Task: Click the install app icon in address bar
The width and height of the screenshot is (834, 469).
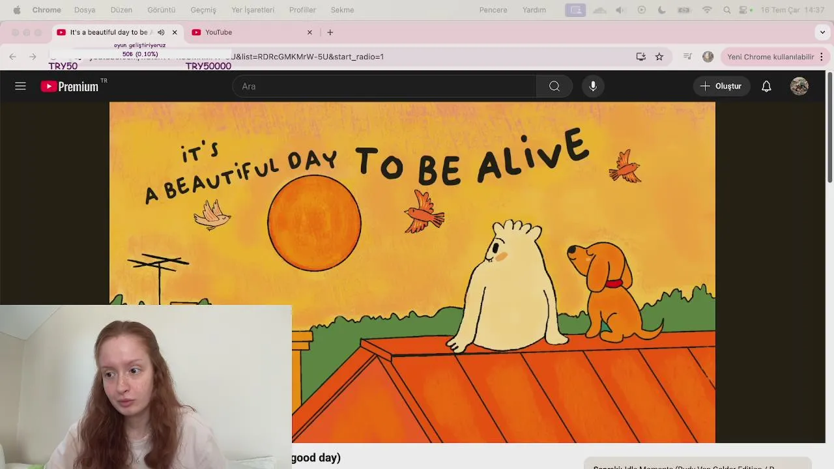Action: pyautogui.click(x=641, y=57)
